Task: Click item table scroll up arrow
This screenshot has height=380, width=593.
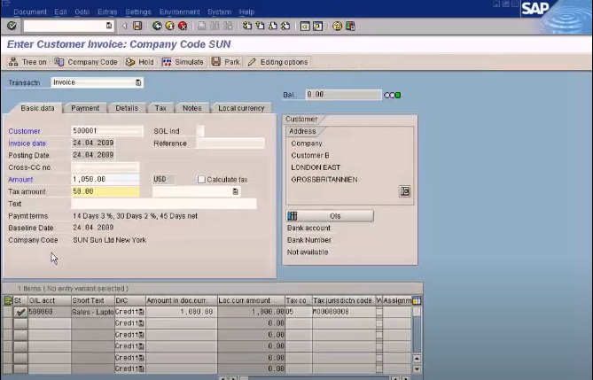Action: [417, 358]
